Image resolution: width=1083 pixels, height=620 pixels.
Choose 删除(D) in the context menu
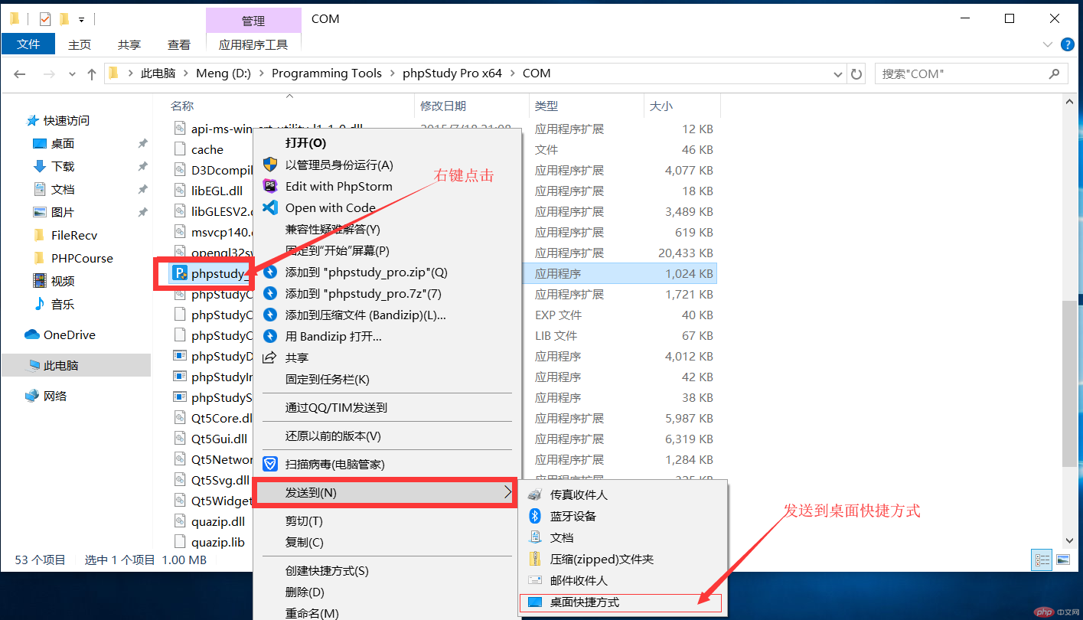click(x=387, y=592)
